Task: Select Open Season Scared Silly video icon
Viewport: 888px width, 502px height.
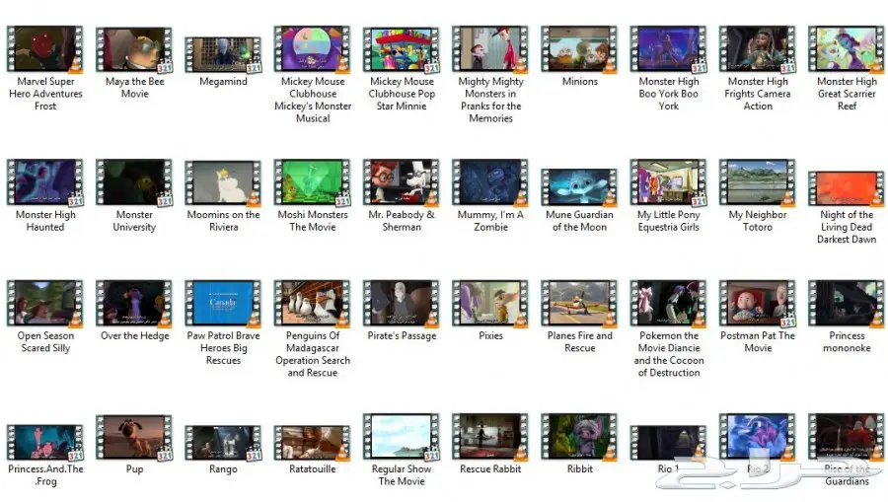Action: [x=44, y=304]
